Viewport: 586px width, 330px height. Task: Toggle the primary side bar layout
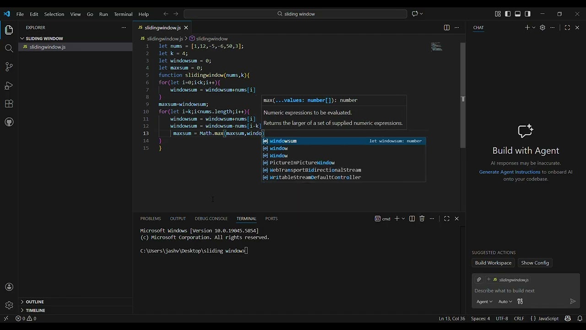(x=508, y=14)
